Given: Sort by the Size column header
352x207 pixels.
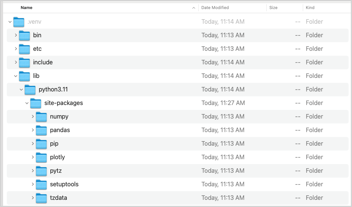Looking at the screenshot, I should tap(273, 8).
